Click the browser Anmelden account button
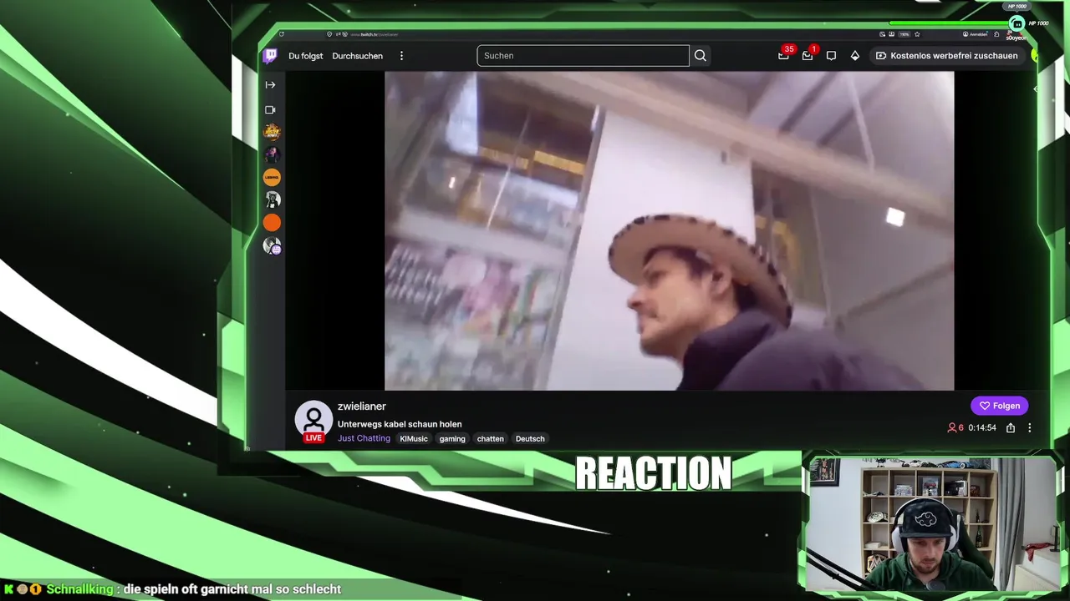1070x601 pixels. point(975,34)
